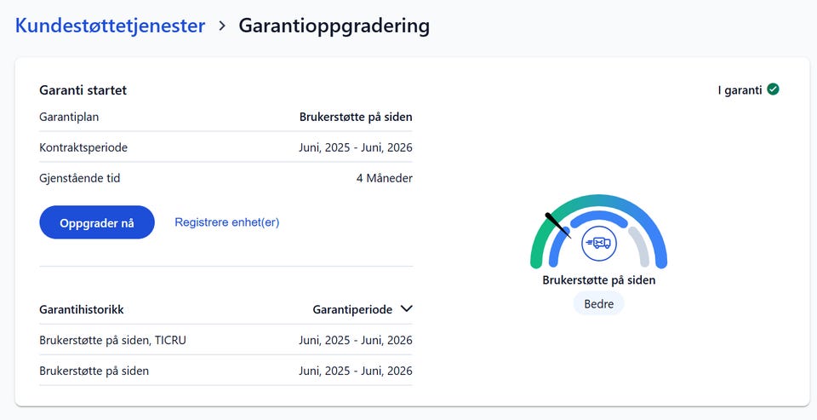The height and width of the screenshot is (420, 817).
Task: Click the breadcrumb chevron separator arrow
Action: [x=222, y=26]
